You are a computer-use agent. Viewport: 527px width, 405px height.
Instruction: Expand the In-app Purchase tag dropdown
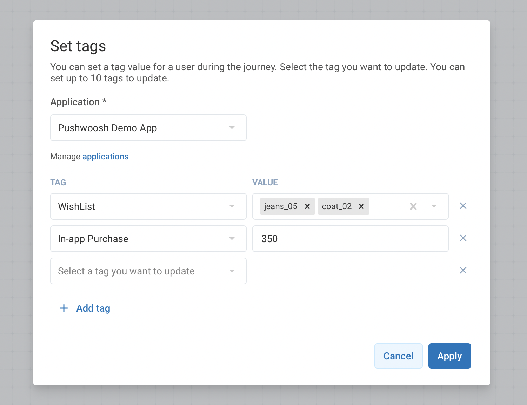pyautogui.click(x=232, y=239)
